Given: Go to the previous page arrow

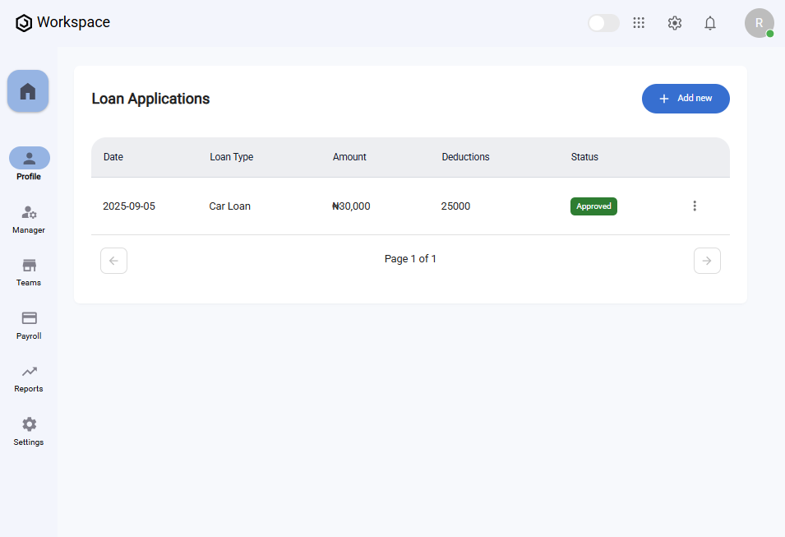Looking at the screenshot, I should pyautogui.click(x=113, y=261).
